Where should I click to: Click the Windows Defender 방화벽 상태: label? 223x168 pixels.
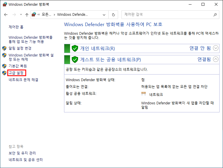click(90, 80)
